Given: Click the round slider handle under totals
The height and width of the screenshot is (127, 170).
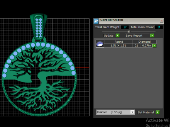Looking at the screenshot, I should (129, 31).
